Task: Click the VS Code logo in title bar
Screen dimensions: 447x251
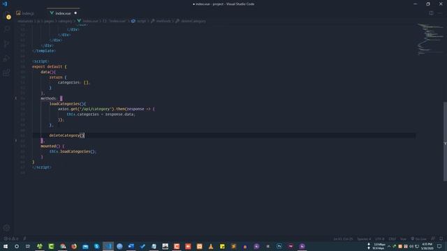Action: point(5,4)
